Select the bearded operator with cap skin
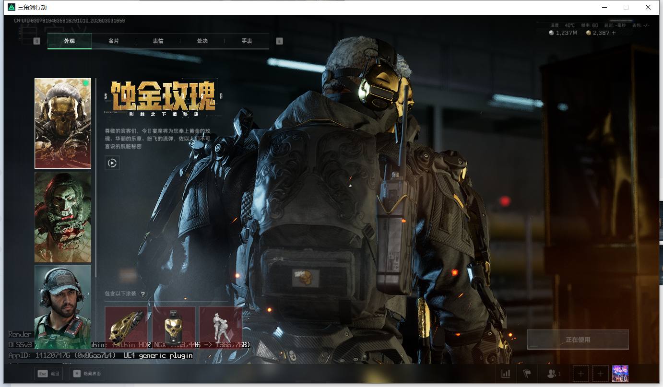 tap(63, 307)
